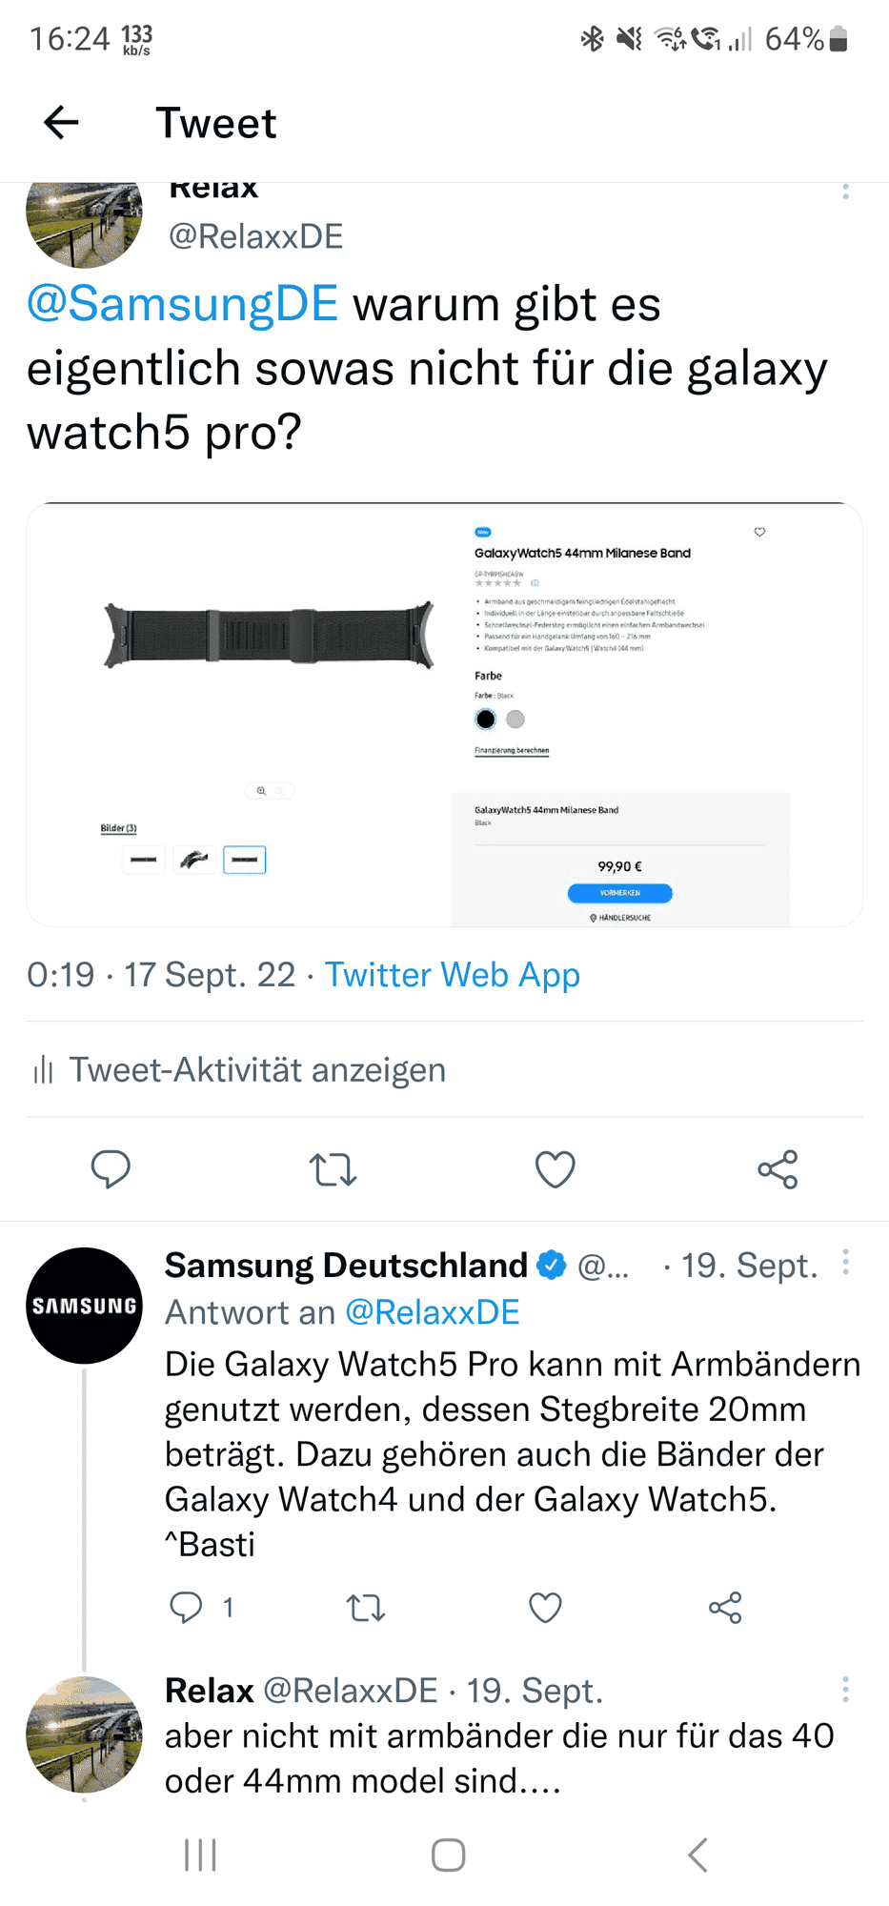Retweet Samsung Deutschland's reply
Screen dimensions: 889x1906
(x=365, y=1608)
